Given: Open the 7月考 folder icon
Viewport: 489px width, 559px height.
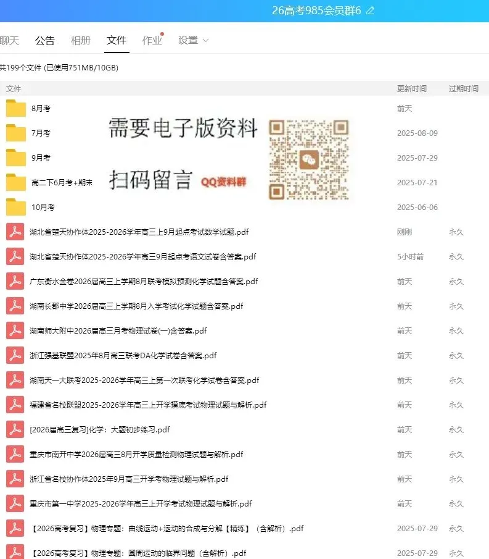Looking at the screenshot, I should 16,133.
